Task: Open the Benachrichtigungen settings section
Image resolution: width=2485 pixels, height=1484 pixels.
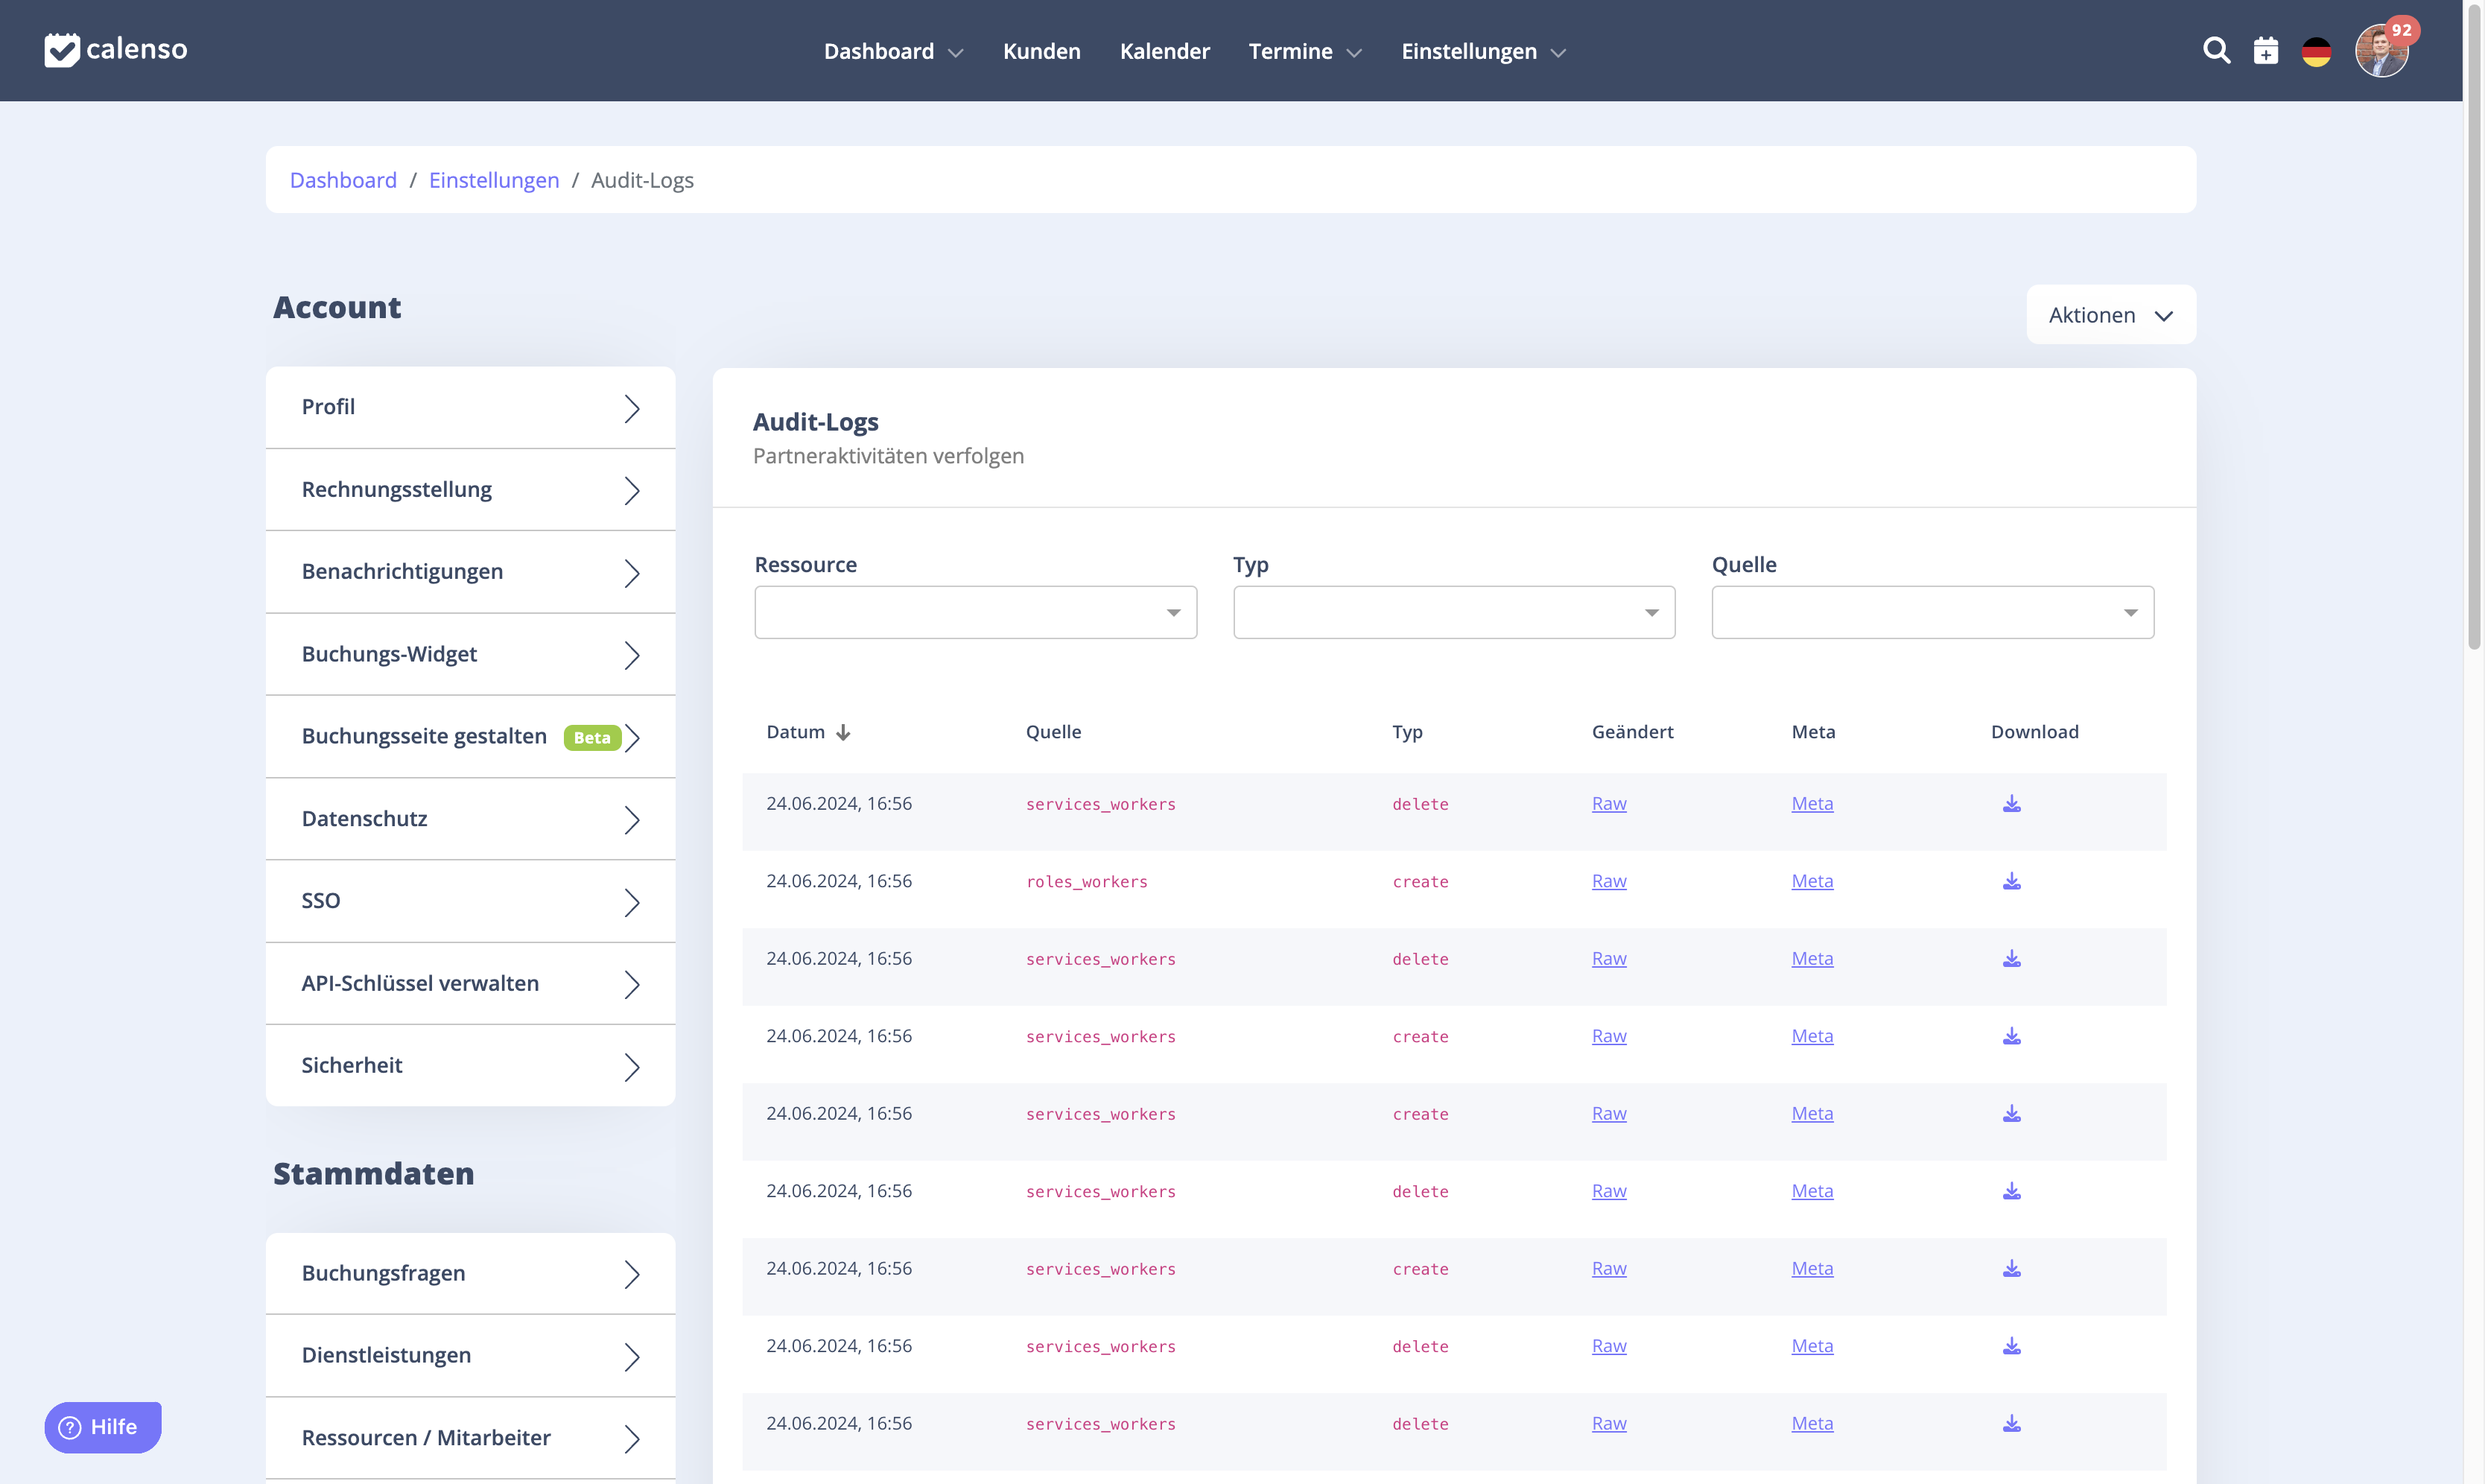Action: click(x=471, y=572)
